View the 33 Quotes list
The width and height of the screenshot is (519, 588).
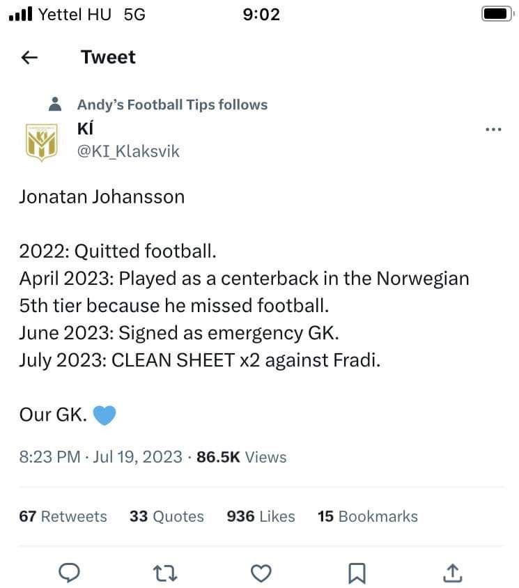(x=166, y=516)
